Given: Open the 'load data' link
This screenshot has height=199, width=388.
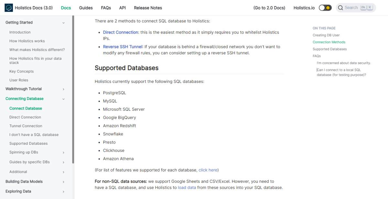Looking at the screenshot, I should pos(187,187).
